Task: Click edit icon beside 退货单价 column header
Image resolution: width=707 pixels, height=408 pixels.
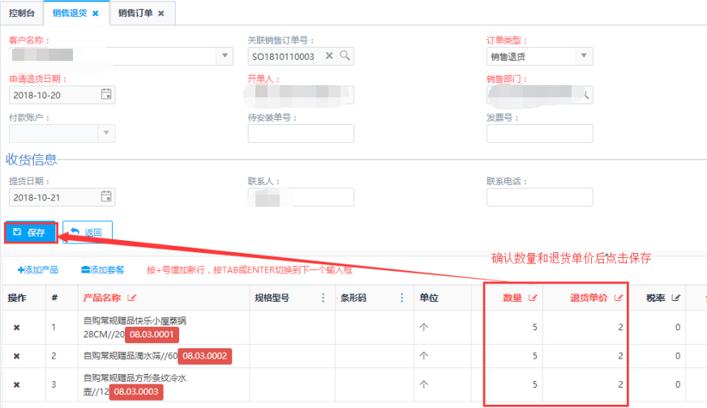Action: click(x=620, y=298)
